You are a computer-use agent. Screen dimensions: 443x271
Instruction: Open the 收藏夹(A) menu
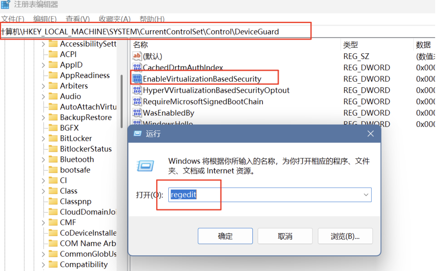pyautogui.click(x=115, y=19)
